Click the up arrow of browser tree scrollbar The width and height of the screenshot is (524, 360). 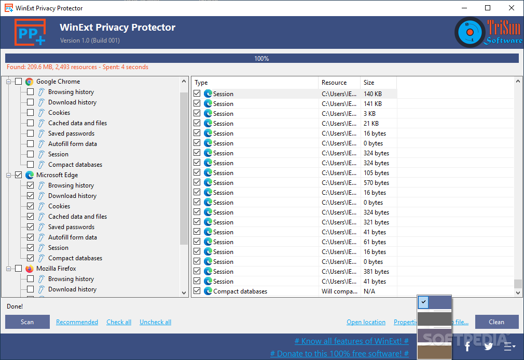coord(184,82)
